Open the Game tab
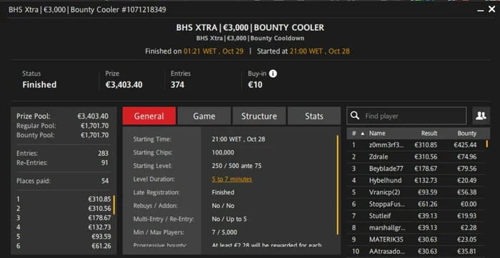This screenshot has width=500, height=258. click(204, 116)
